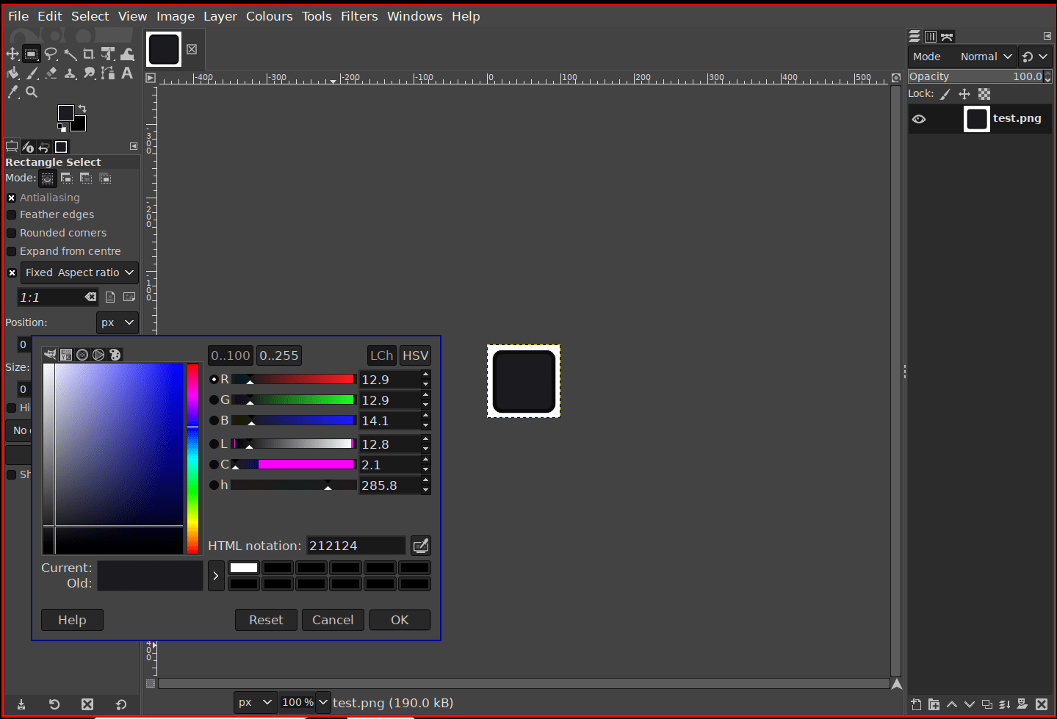Hide the test.png layer via eye icon
Screen dimensions: 1057x719
pos(919,119)
